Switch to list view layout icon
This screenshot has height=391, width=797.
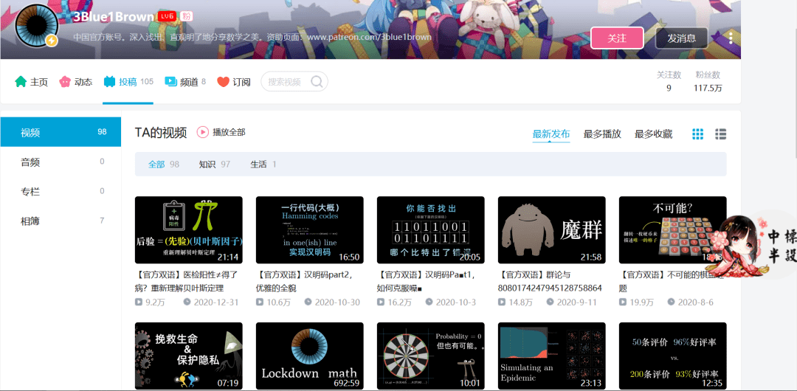[x=721, y=134]
